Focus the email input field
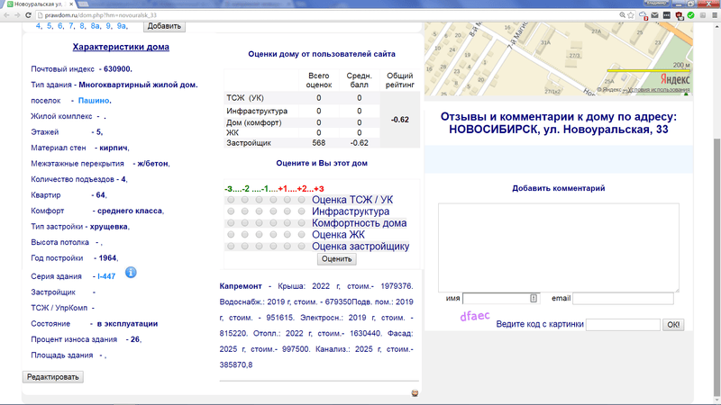 click(623, 299)
